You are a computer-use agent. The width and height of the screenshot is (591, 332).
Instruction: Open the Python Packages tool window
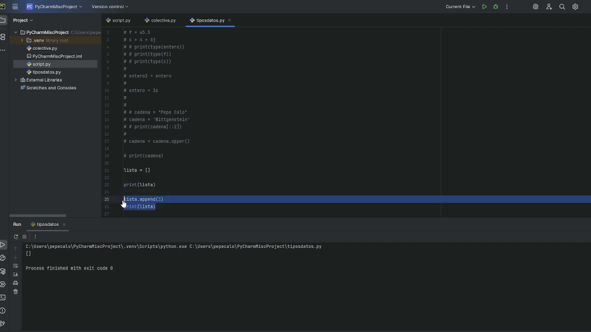[x=3, y=271]
